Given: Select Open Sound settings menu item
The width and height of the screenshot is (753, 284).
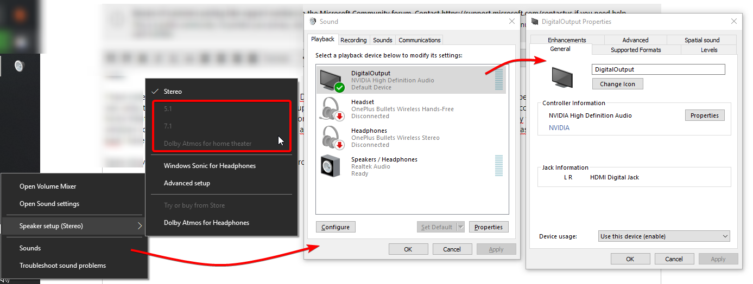Looking at the screenshot, I should click(75, 204).
